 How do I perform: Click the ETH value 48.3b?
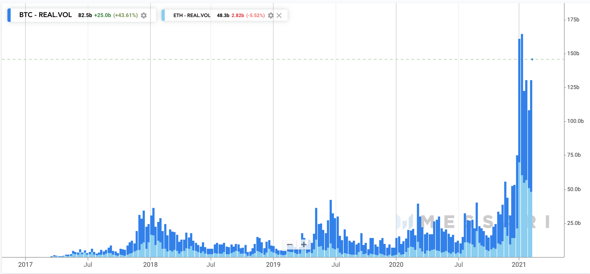pos(223,15)
